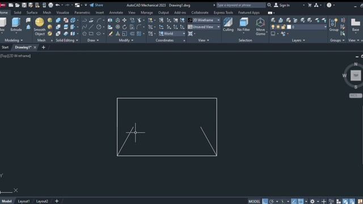Choose the Line tool in Draw panel
Image resolution: width=363 pixels, height=204 pixels.
tap(91, 27)
